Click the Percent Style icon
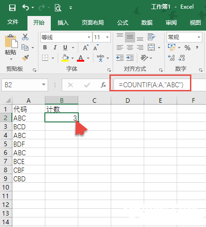Viewport: 206px width, 227px height. point(187,48)
